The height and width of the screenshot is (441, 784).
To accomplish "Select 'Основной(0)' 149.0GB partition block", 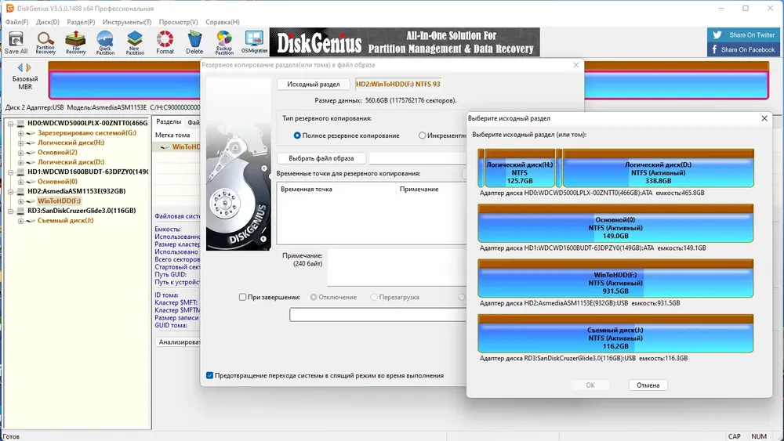I will pos(615,223).
